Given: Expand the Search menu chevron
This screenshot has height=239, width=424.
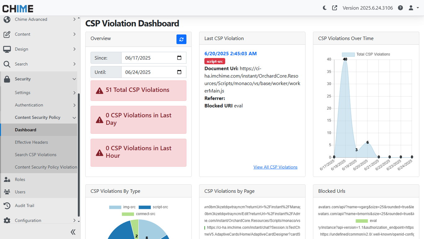Looking at the screenshot, I should (x=74, y=64).
